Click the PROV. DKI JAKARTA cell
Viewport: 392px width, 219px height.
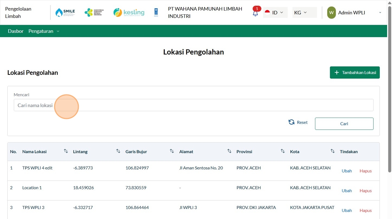256,207
